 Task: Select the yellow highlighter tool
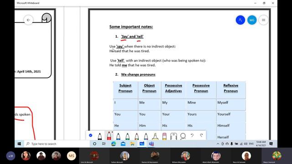[155, 136]
